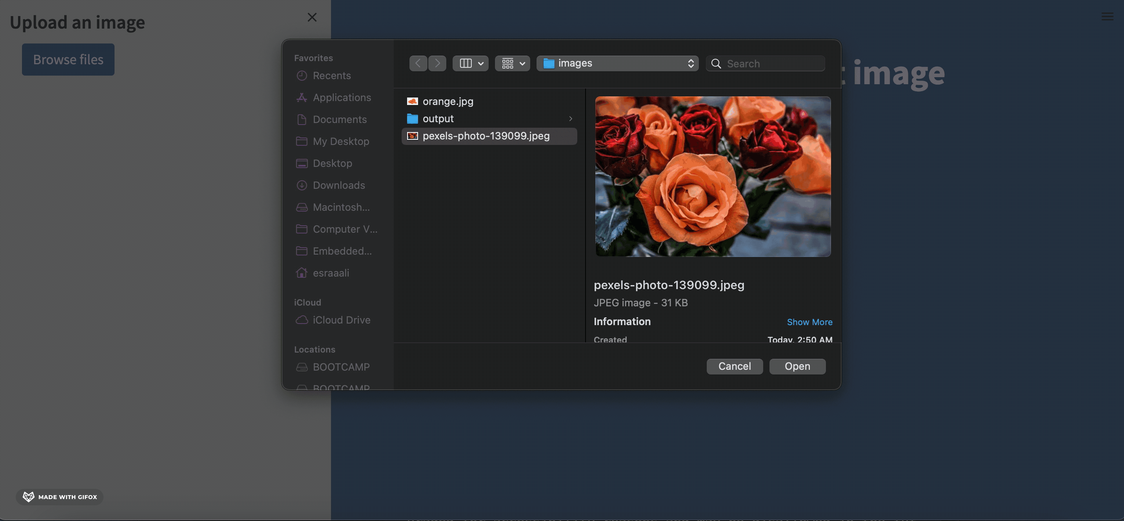1124x521 pixels.
Task: Open the images folder location popup
Action: [617, 63]
